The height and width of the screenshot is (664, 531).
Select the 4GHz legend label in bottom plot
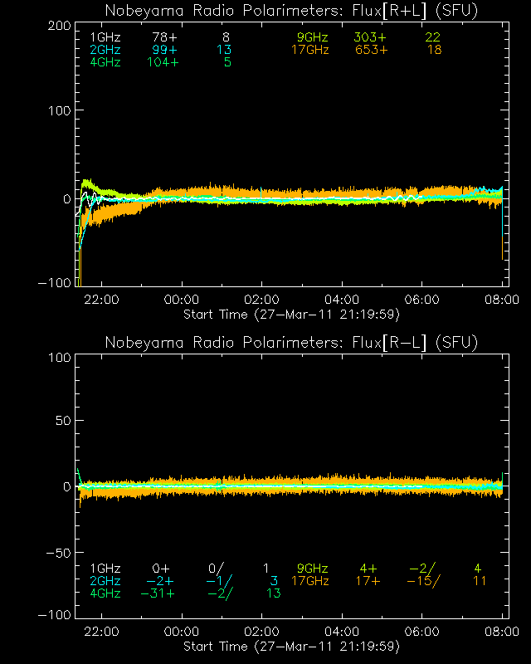click(x=105, y=593)
